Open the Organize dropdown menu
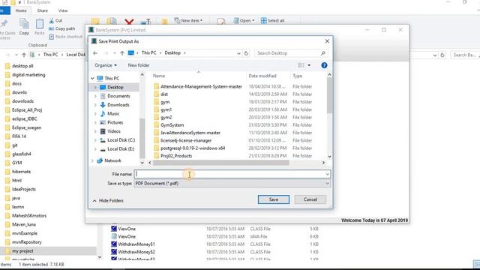 [106, 65]
